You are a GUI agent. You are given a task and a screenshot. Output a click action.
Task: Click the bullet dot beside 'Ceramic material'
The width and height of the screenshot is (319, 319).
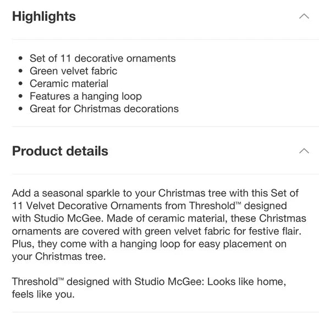pos(20,84)
